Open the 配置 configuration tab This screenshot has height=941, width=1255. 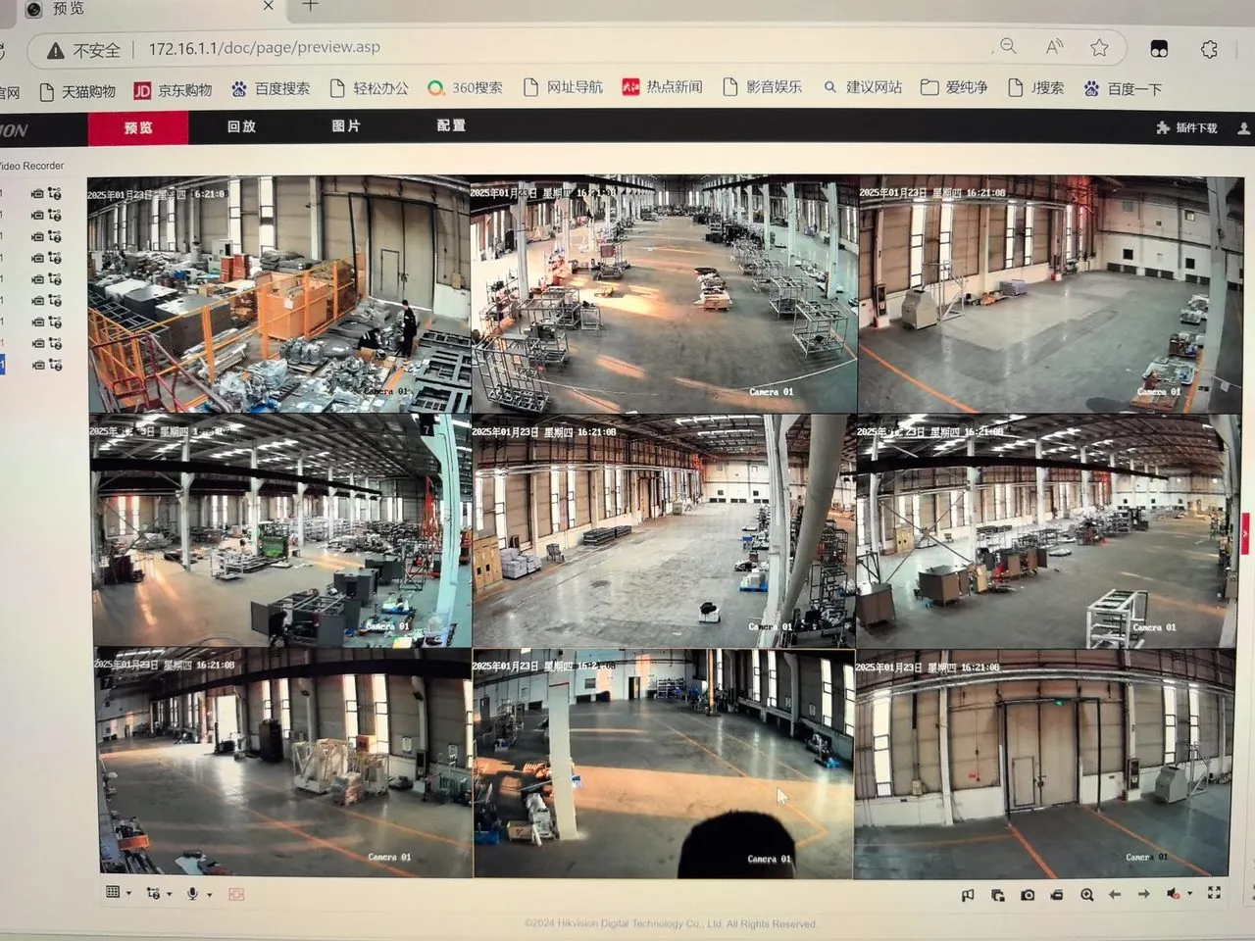[451, 125]
